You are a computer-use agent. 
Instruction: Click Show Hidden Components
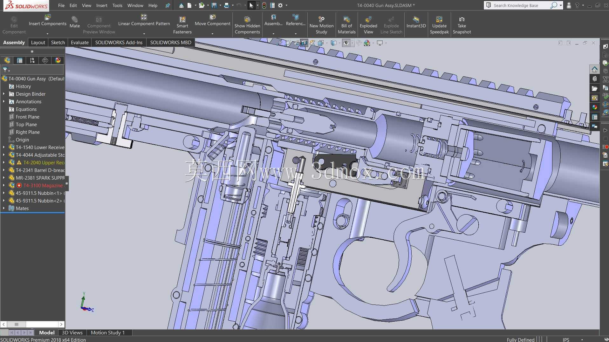pyautogui.click(x=247, y=25)
